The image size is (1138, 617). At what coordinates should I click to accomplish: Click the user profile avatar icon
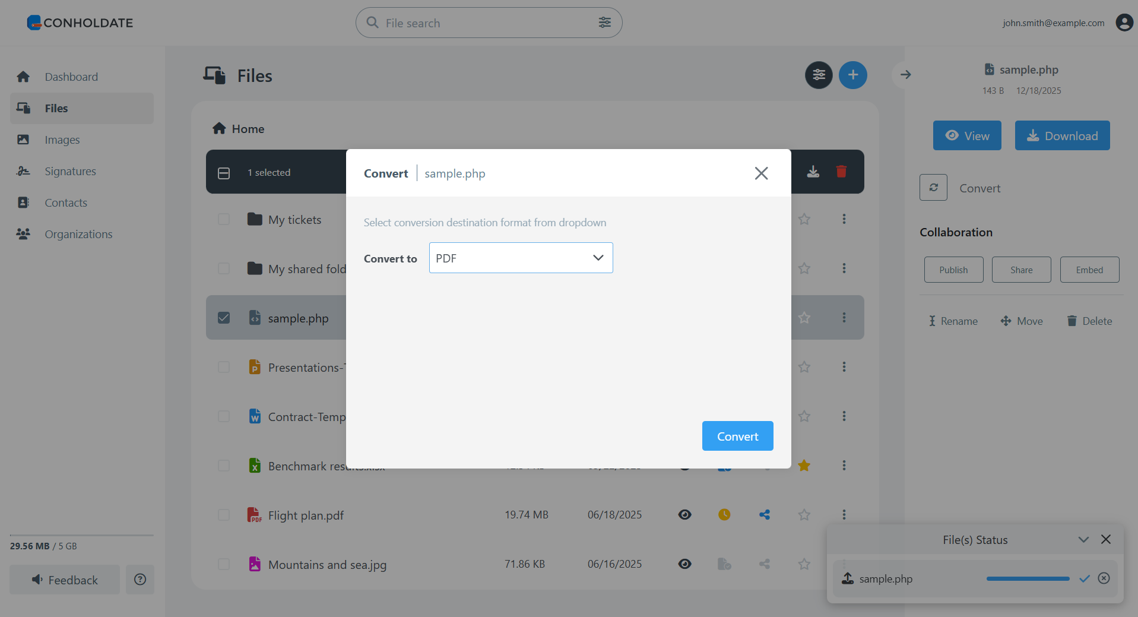tap(1124, 23)
